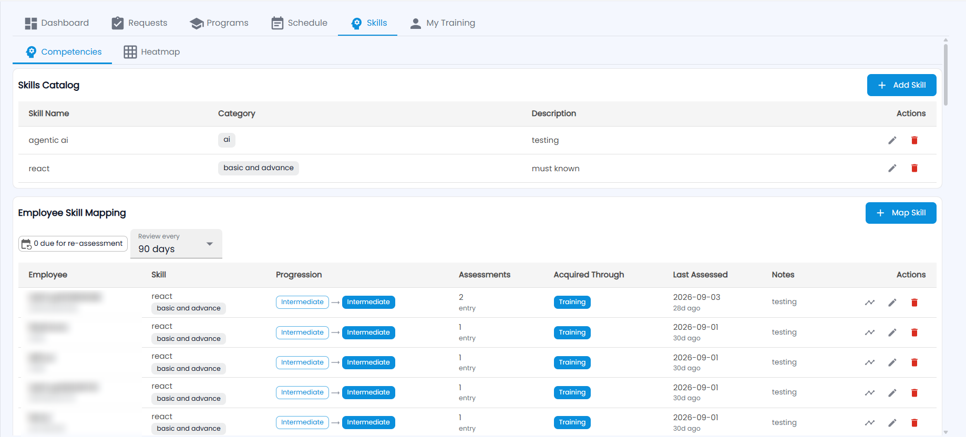Select the react skill name in catalog
The height and width of the screenshot is (437, 966).
pyautogui.click(x=39, y=169)
